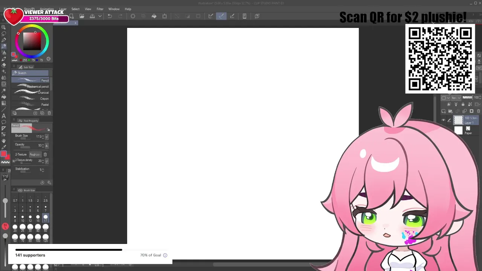Select the Pen tool in tool palette
Viewport: 482px width, 271px height.
(x=4, y=40)
